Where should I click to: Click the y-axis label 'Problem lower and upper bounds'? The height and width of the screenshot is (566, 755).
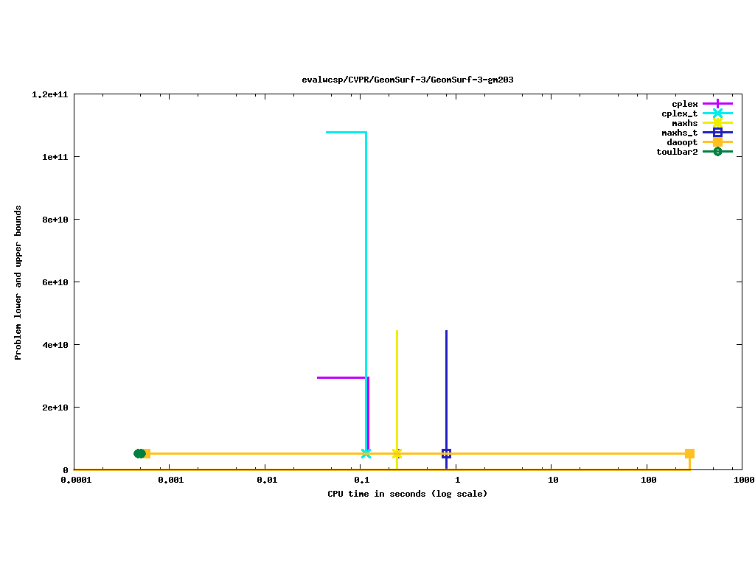(18, 282)
